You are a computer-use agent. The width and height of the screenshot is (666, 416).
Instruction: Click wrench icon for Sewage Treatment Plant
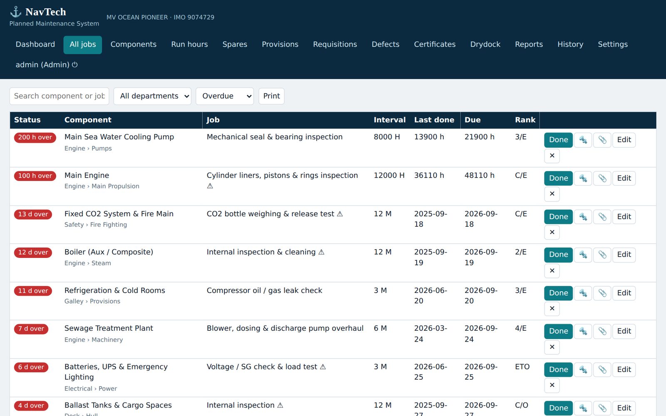tap(583, 331)
